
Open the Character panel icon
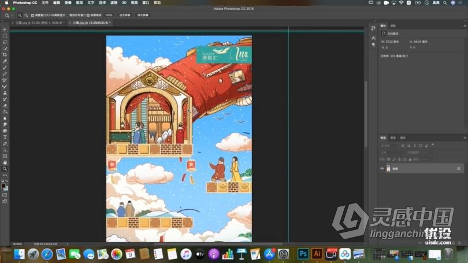tap(373, 38)
